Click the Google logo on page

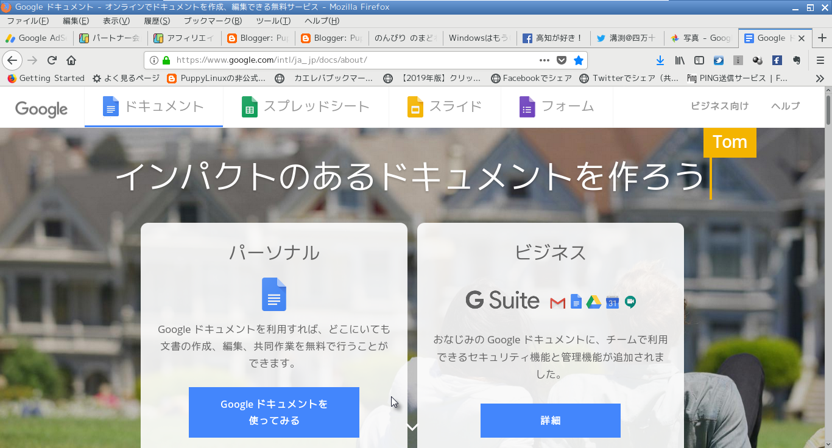[x=41, y=108]
